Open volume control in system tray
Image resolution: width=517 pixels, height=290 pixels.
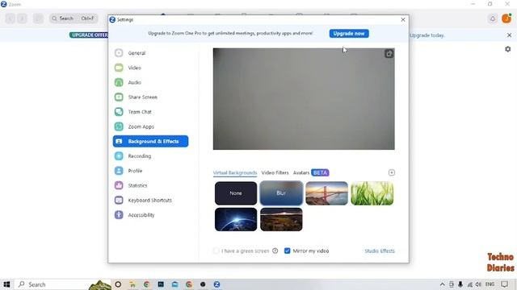click(478, 284)
